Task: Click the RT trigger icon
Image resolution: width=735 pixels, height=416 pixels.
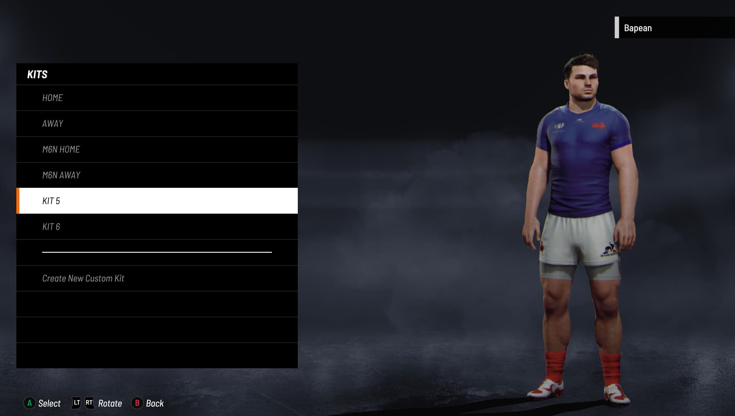Action: (89, 403)
